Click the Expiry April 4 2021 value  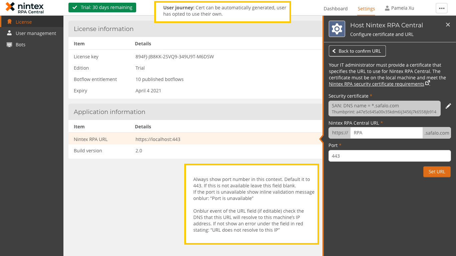pos(148,91)
